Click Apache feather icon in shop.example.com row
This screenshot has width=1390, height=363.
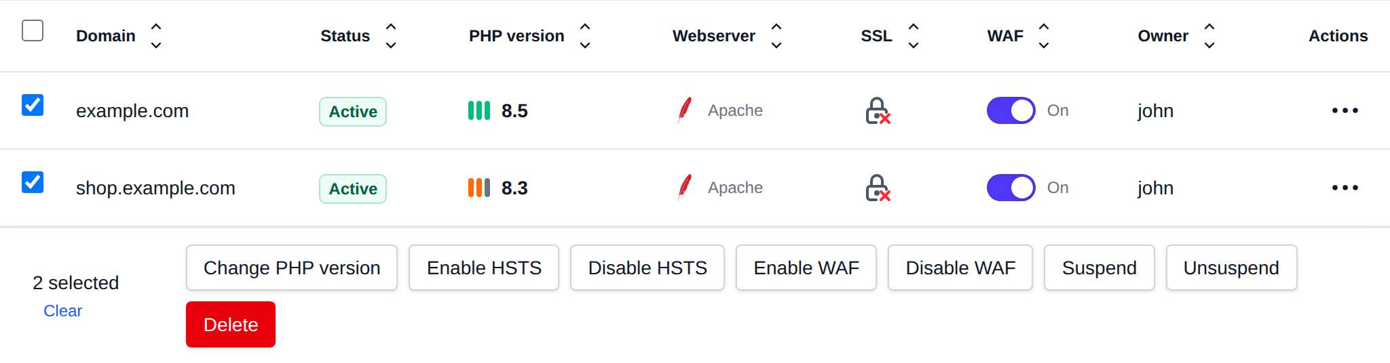pyautogui.click(x=685, y=187)
